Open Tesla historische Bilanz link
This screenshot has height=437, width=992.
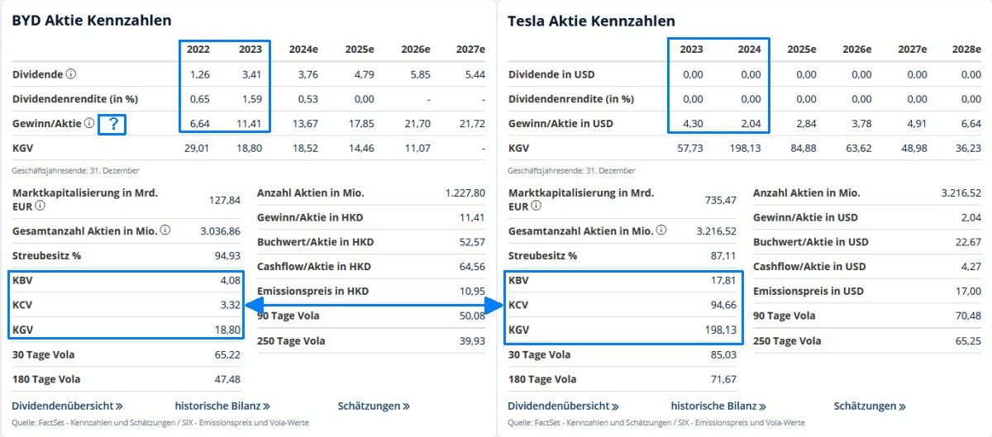pyautogui.click(x=718, y=406)
